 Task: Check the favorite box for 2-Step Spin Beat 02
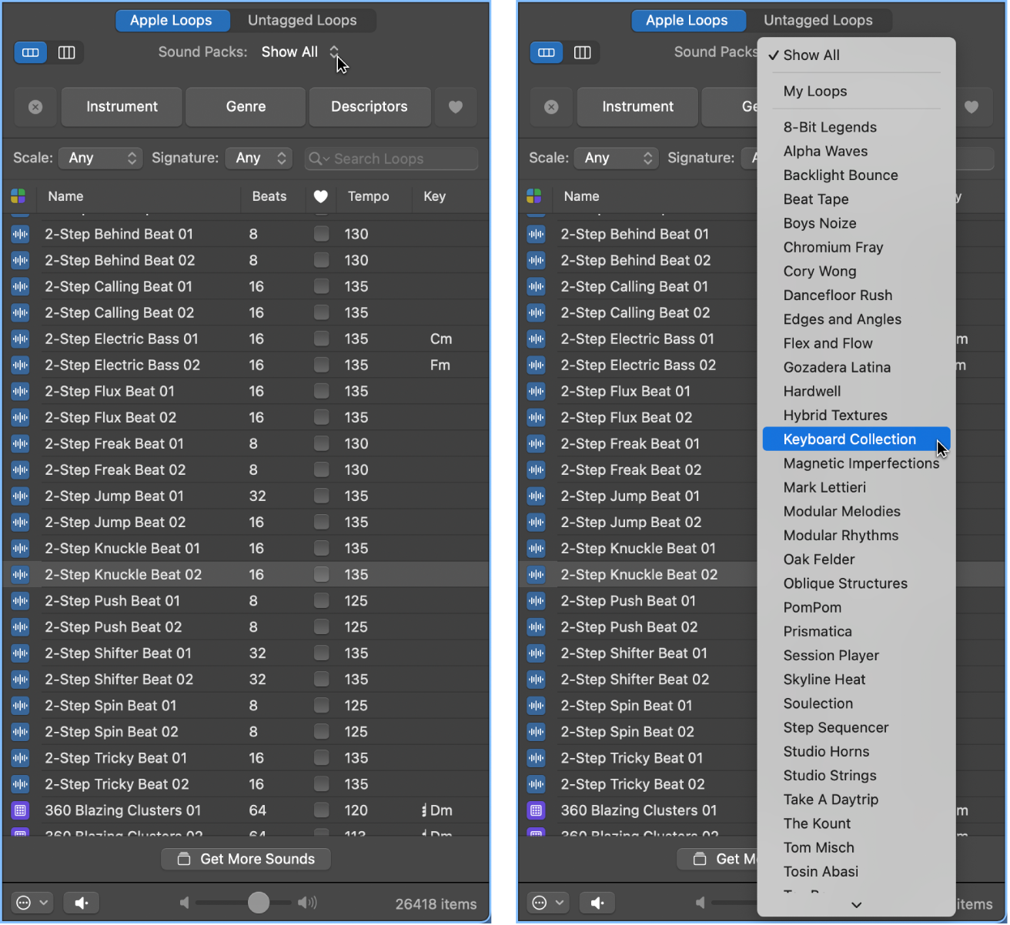coord(321,732)
